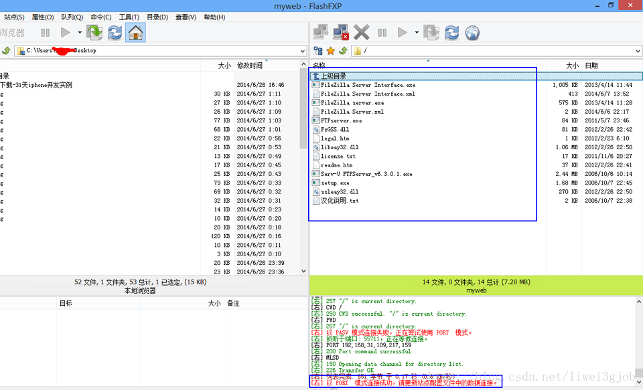Open the 帮助(H) menu

[x=214, y=17]
